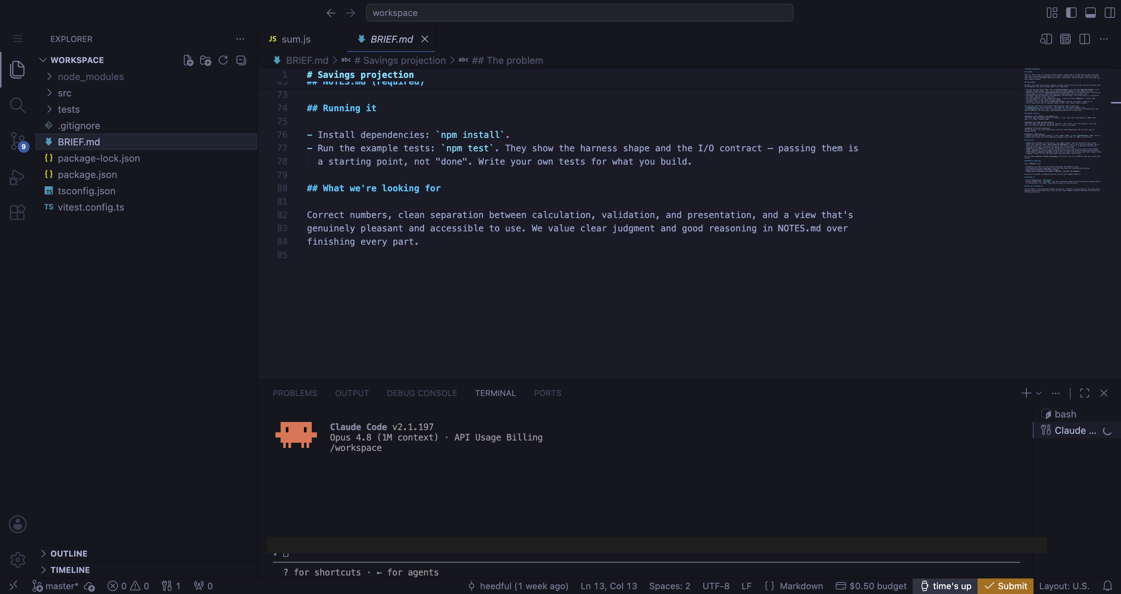Viewport: 1121px width, 594px height.
Task: Close the BRIEF.md tab
Action: 425,39
